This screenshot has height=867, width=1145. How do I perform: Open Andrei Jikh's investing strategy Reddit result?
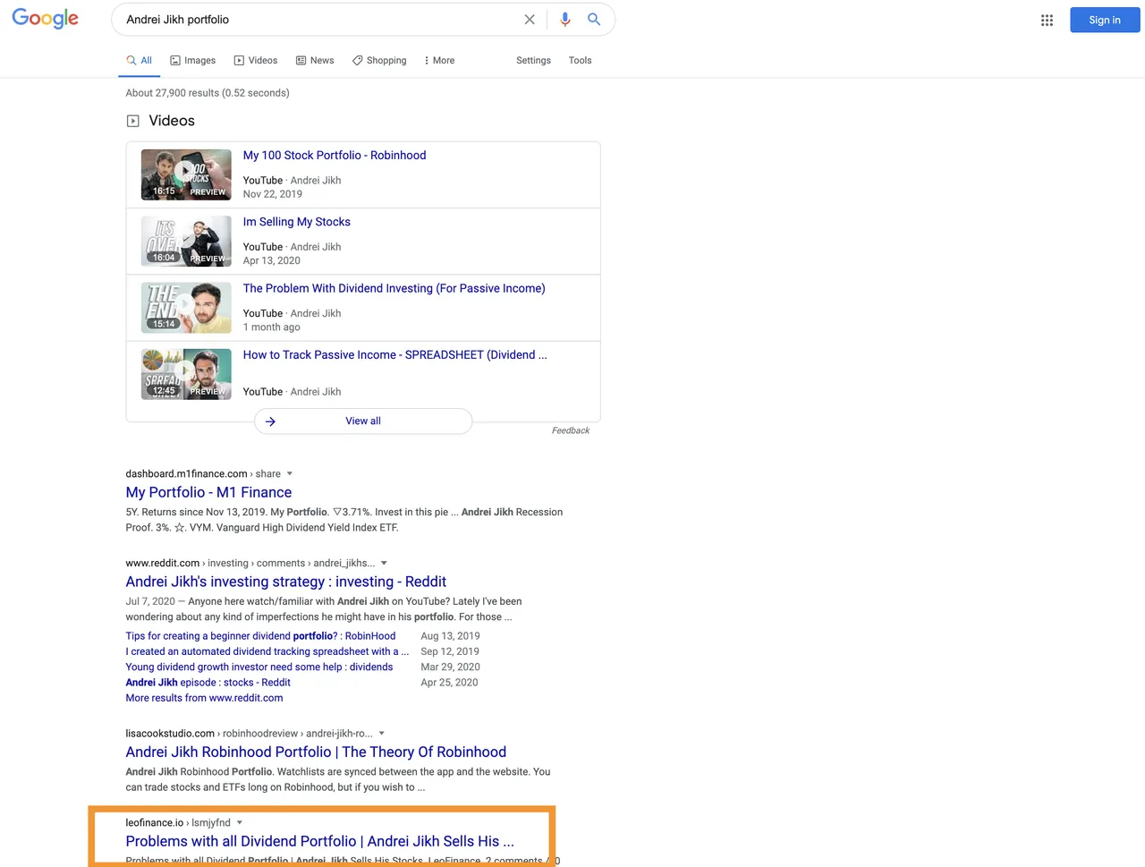tap(286, 582)
